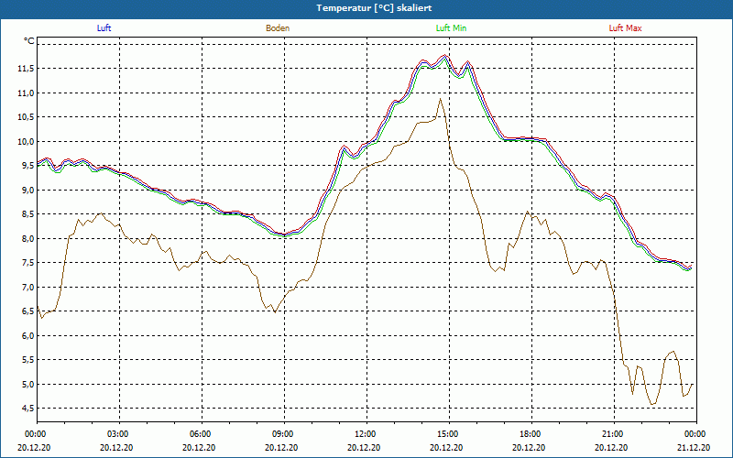Click the '4,5' y-axis value
The width and height of the screenshot is (733, 458).
click(28, 409)
